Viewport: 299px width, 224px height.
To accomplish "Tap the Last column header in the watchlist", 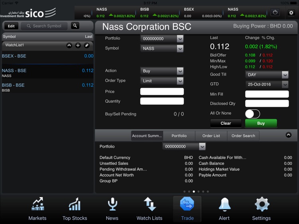I will [89, 37].
